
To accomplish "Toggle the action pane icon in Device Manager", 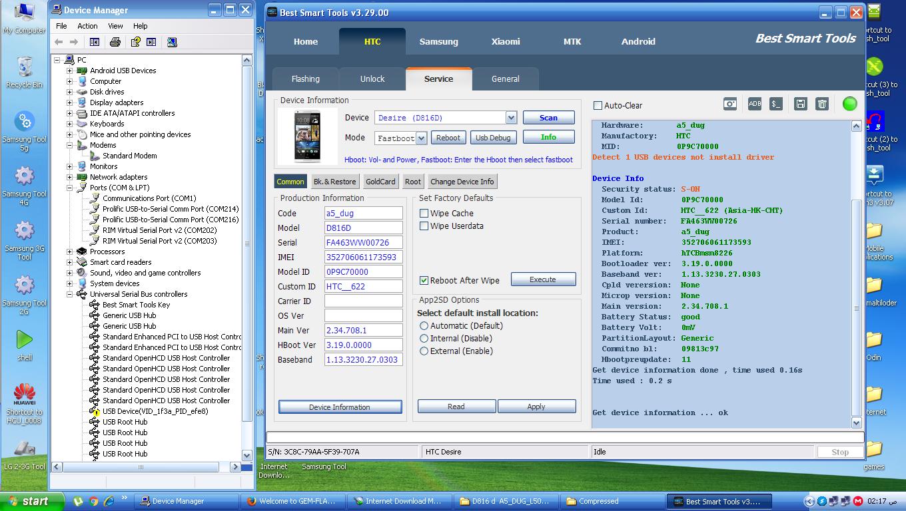I will 151,42.
